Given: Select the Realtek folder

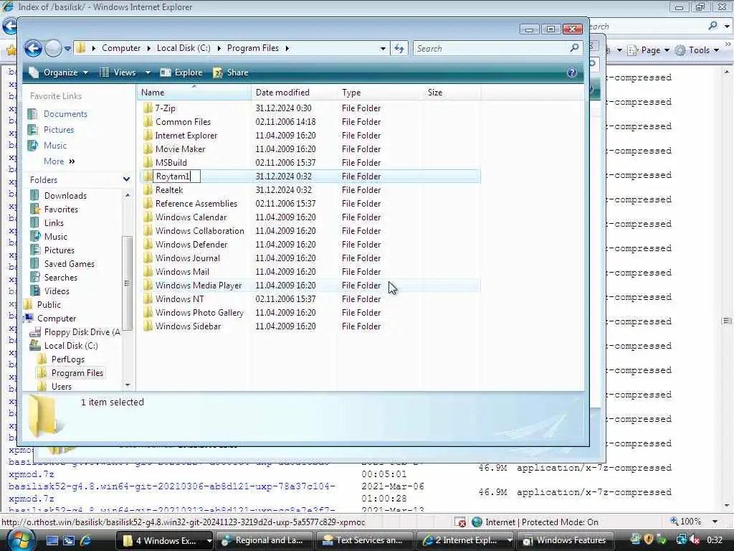Looking at the screenshot, I should click(x=169, y=189).
